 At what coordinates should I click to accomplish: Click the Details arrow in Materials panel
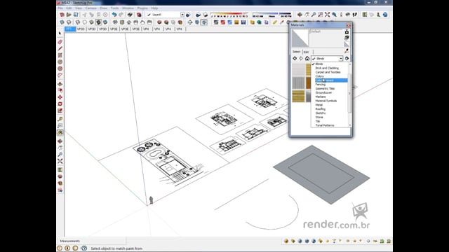pyautogui.click(x=347, y=59)
